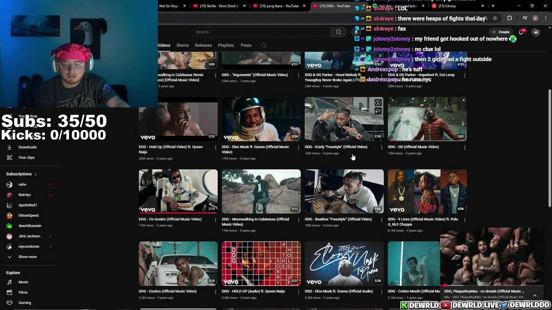This screenshot has width=552, height=310.
Task: Open DDG - OD (Official Music Video) title
Action: coord(413,147)
